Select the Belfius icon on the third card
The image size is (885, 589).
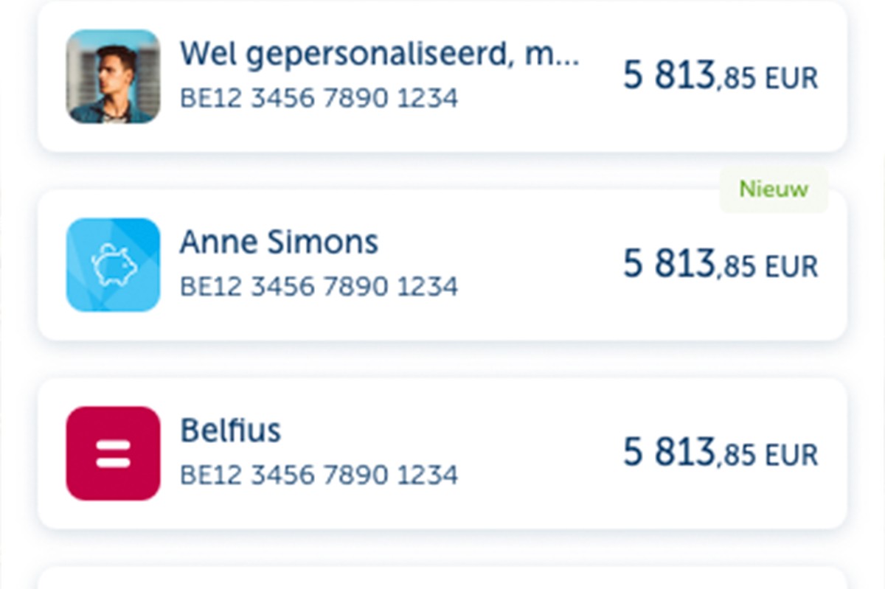(x=112, y=453)
